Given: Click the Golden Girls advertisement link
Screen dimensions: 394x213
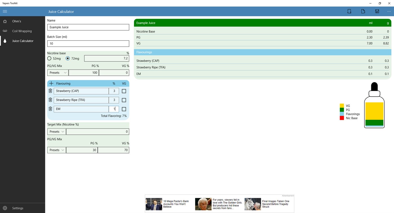Looking at the screenshot, I should click(220, 204).
